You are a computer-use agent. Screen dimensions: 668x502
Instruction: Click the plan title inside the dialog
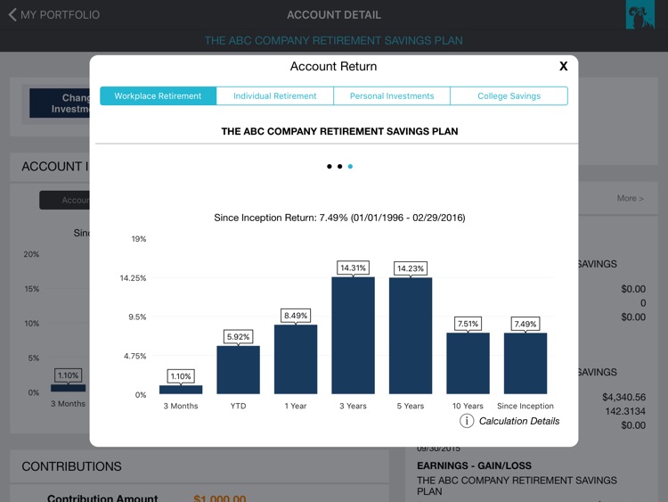click(x=339, y=131)
